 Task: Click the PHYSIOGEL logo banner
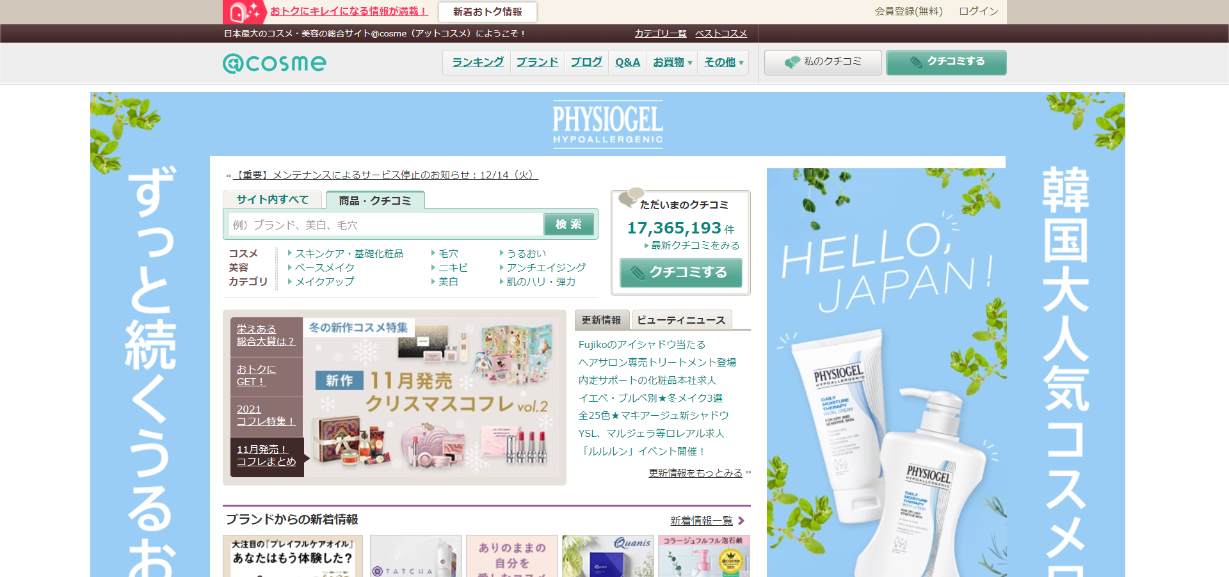pos(607,125)
